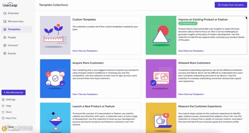
Task: Click the Templates layers icon
Action: [x=5, y=29]
